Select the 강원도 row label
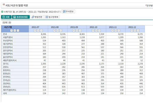The width and height of the screenshot is (153, 103). click(6, 67)
